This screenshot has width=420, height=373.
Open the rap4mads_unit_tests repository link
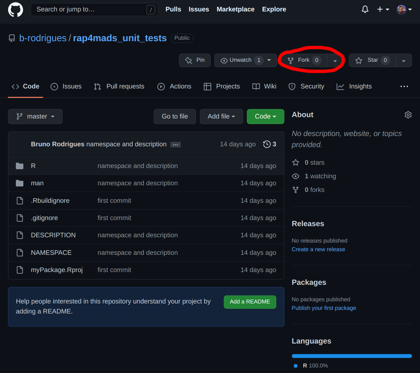pos(120,38)
